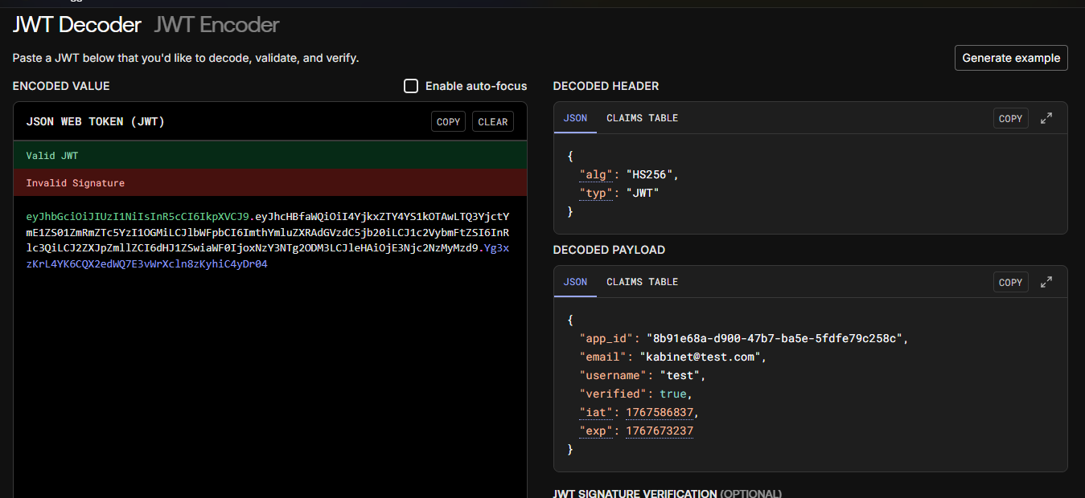Click the Valid JWT green banner

click(x=269, y=156)
